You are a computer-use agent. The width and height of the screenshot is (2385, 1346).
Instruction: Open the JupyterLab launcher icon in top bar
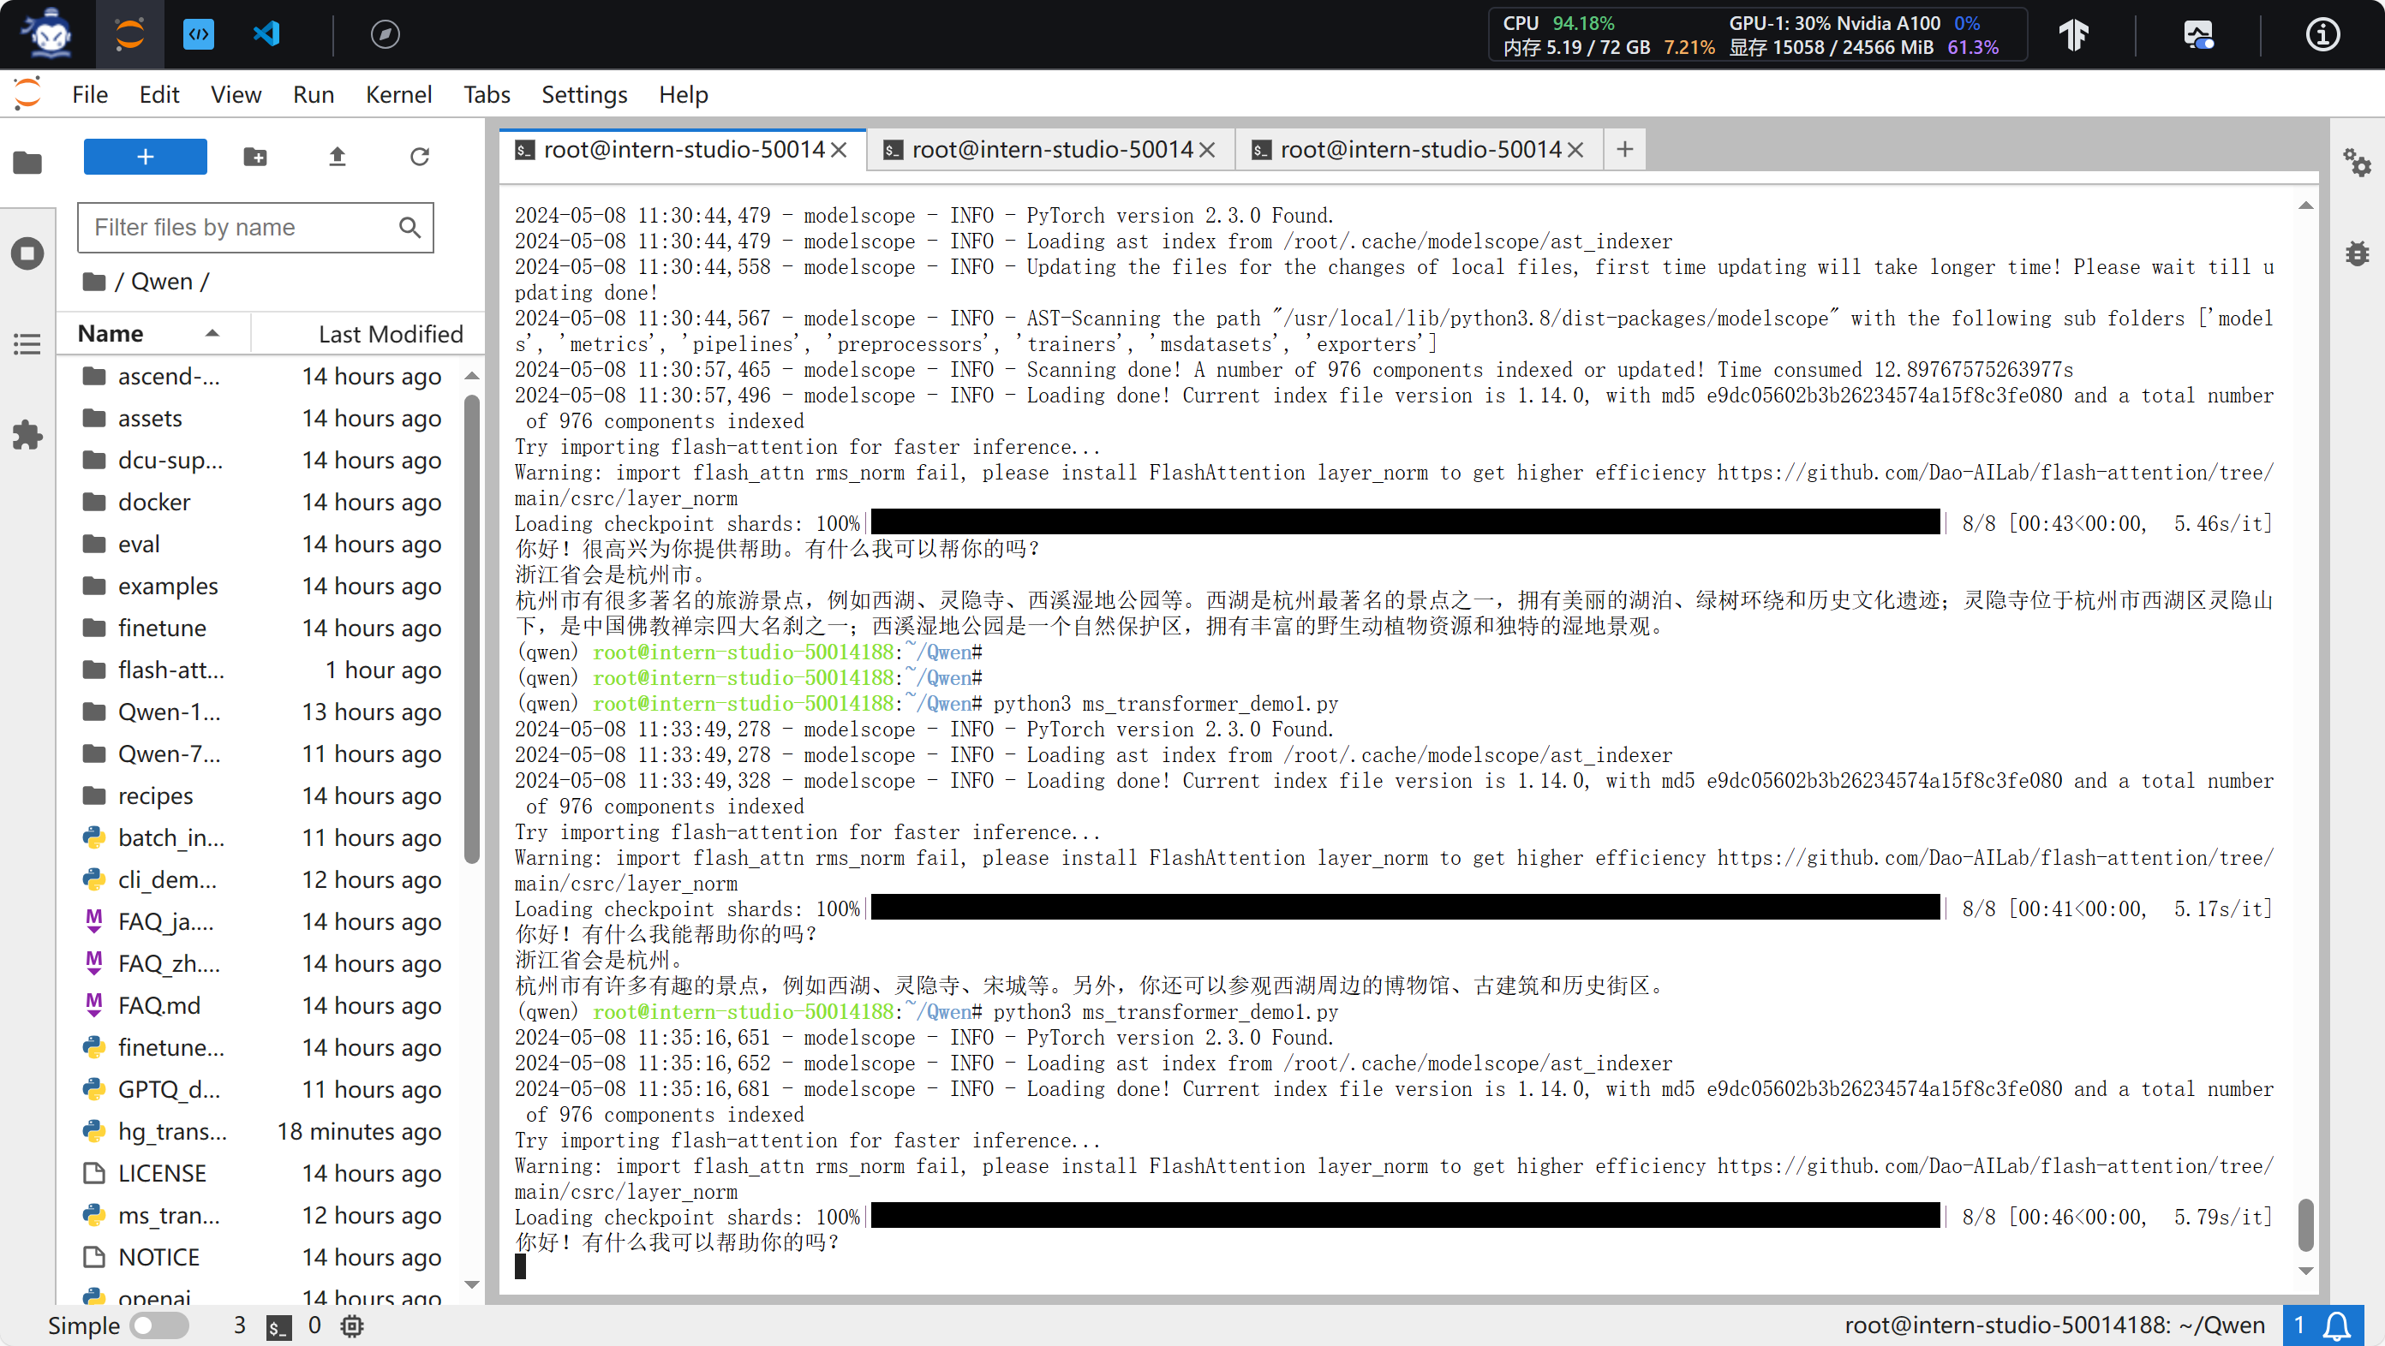tap(129, 34)
